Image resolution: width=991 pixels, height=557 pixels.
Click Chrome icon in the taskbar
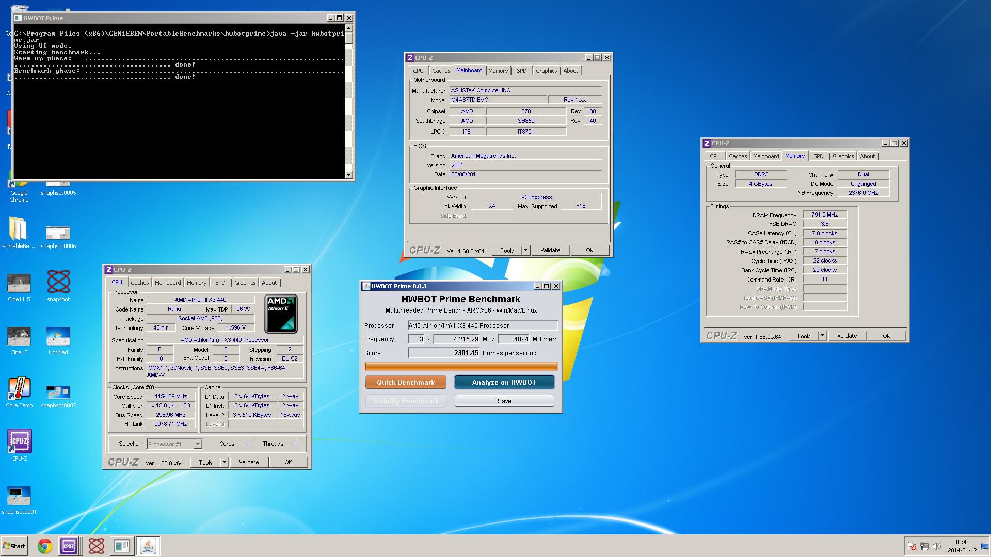pyautogui.click(x=45, y=546)
